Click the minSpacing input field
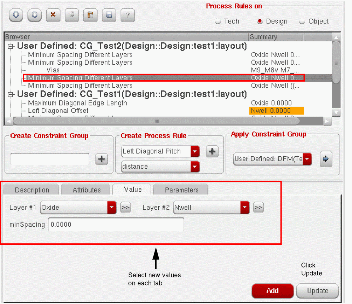Viewport: 352px width, 304px height. click(x=116, y=225)
